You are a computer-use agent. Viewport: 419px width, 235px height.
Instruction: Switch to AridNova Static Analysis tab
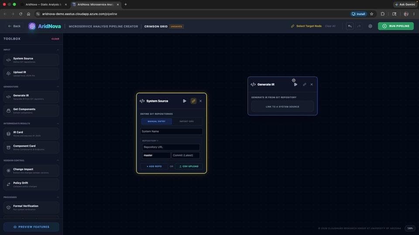coord(44,4)
